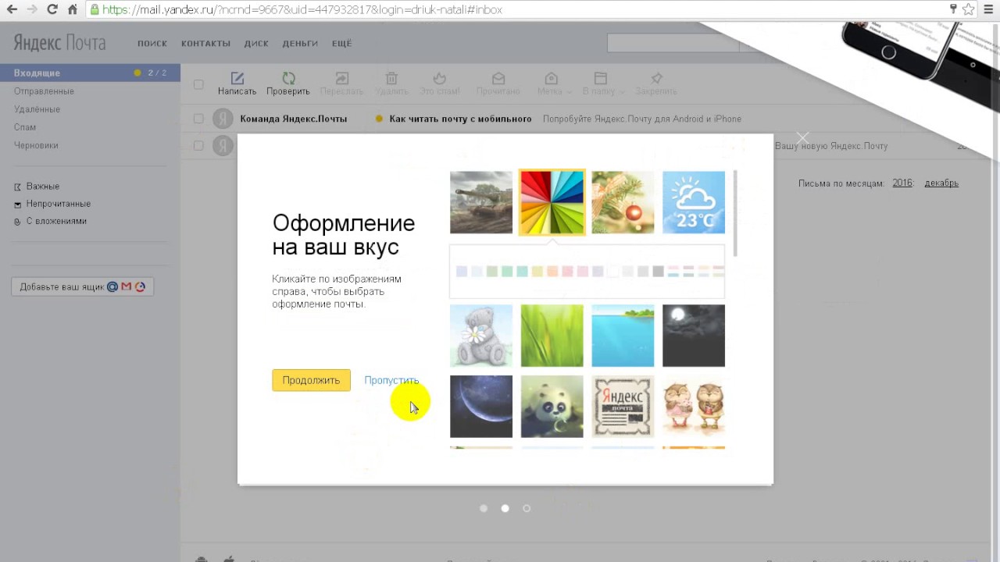Click the Переслать forward icon
1000x562 pixels.
click(341, 78)
